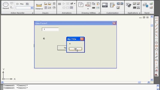Click the stacked layers icon in Standards panel
The image size is (160, 90).
(x=145, y=5)
